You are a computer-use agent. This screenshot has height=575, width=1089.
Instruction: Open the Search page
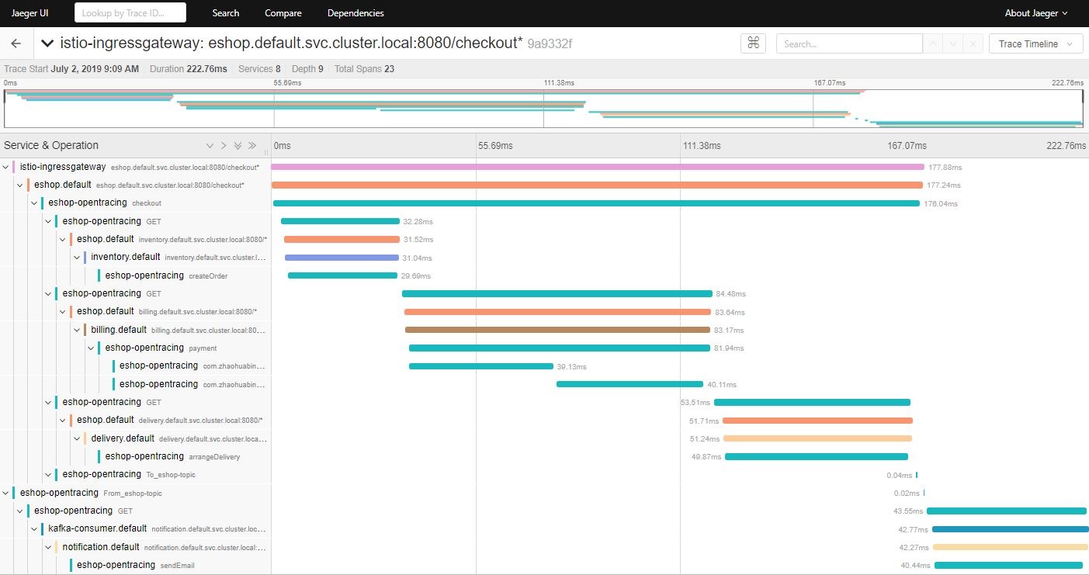226,13
